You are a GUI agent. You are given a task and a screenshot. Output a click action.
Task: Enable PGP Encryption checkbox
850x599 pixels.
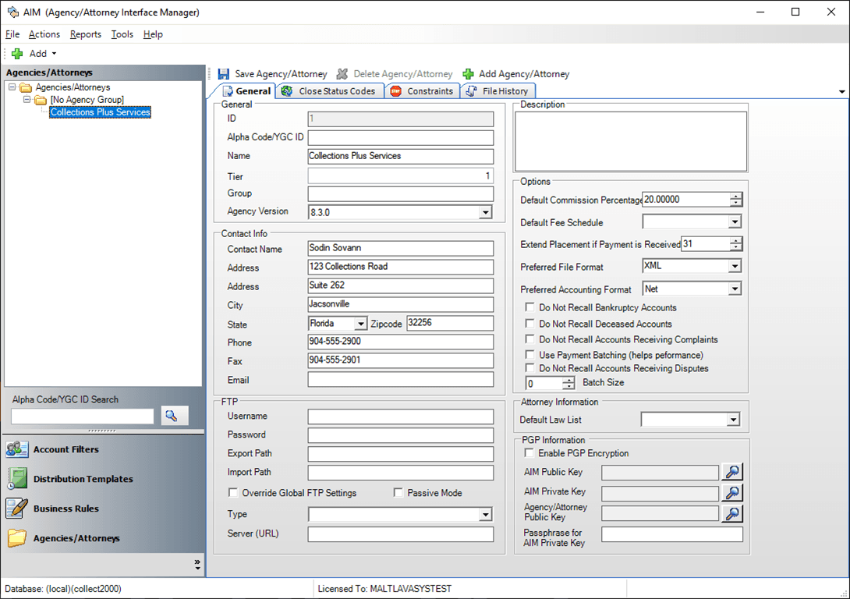point(530,453)
